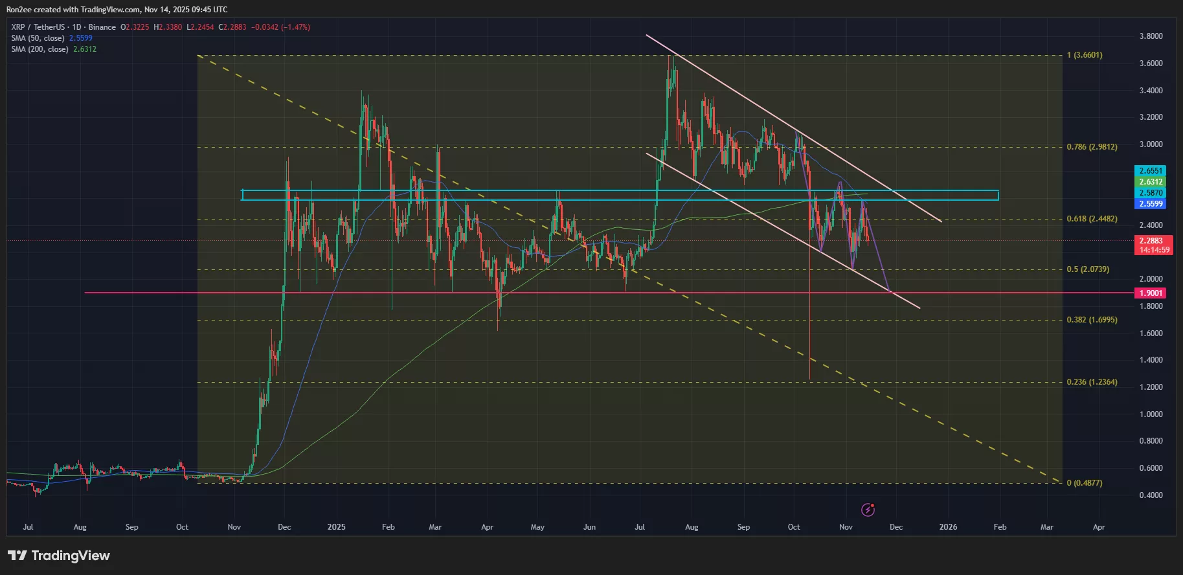
Task: Click the XRP / TetherUS symbol title
Action: tap(39, 27)
